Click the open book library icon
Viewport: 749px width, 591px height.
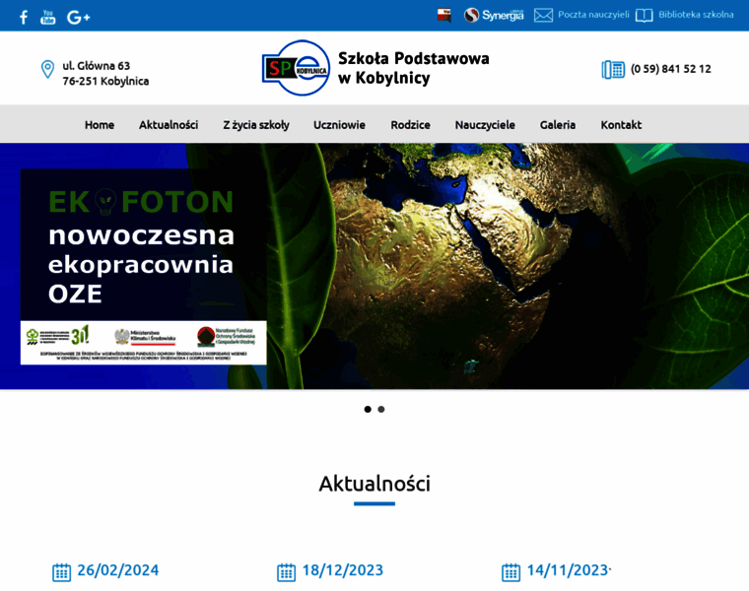(x=644, y=16)
